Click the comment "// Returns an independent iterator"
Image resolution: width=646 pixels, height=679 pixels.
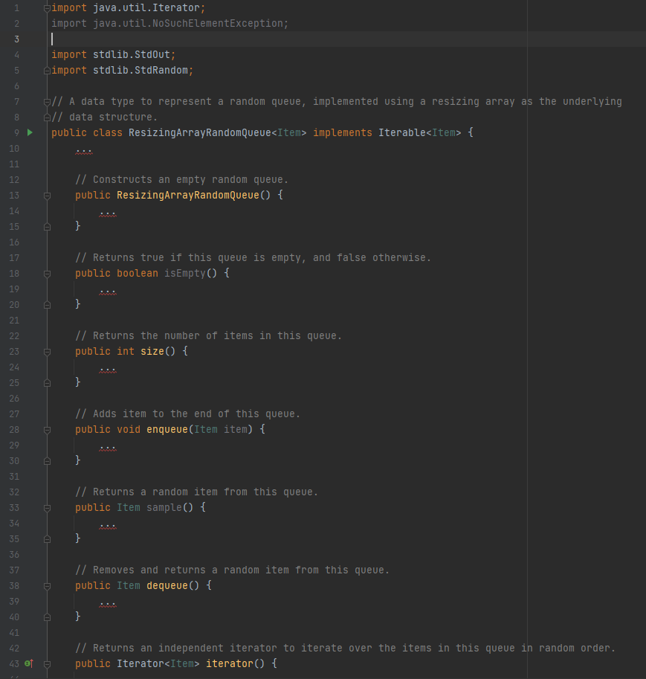[x=175, y=648]
